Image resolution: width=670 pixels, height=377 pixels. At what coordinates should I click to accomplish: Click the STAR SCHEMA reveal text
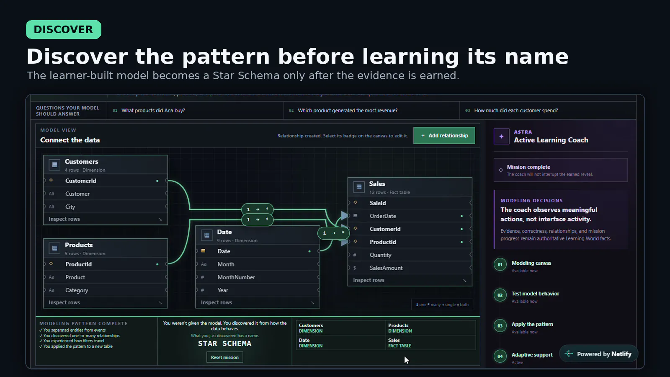pos(225,343)
